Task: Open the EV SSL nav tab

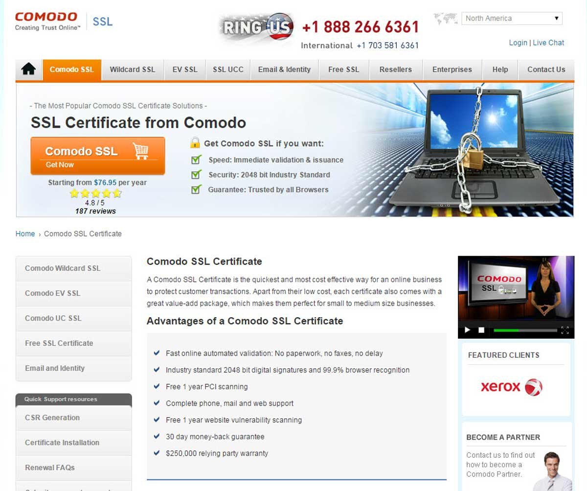Action: 185,70
